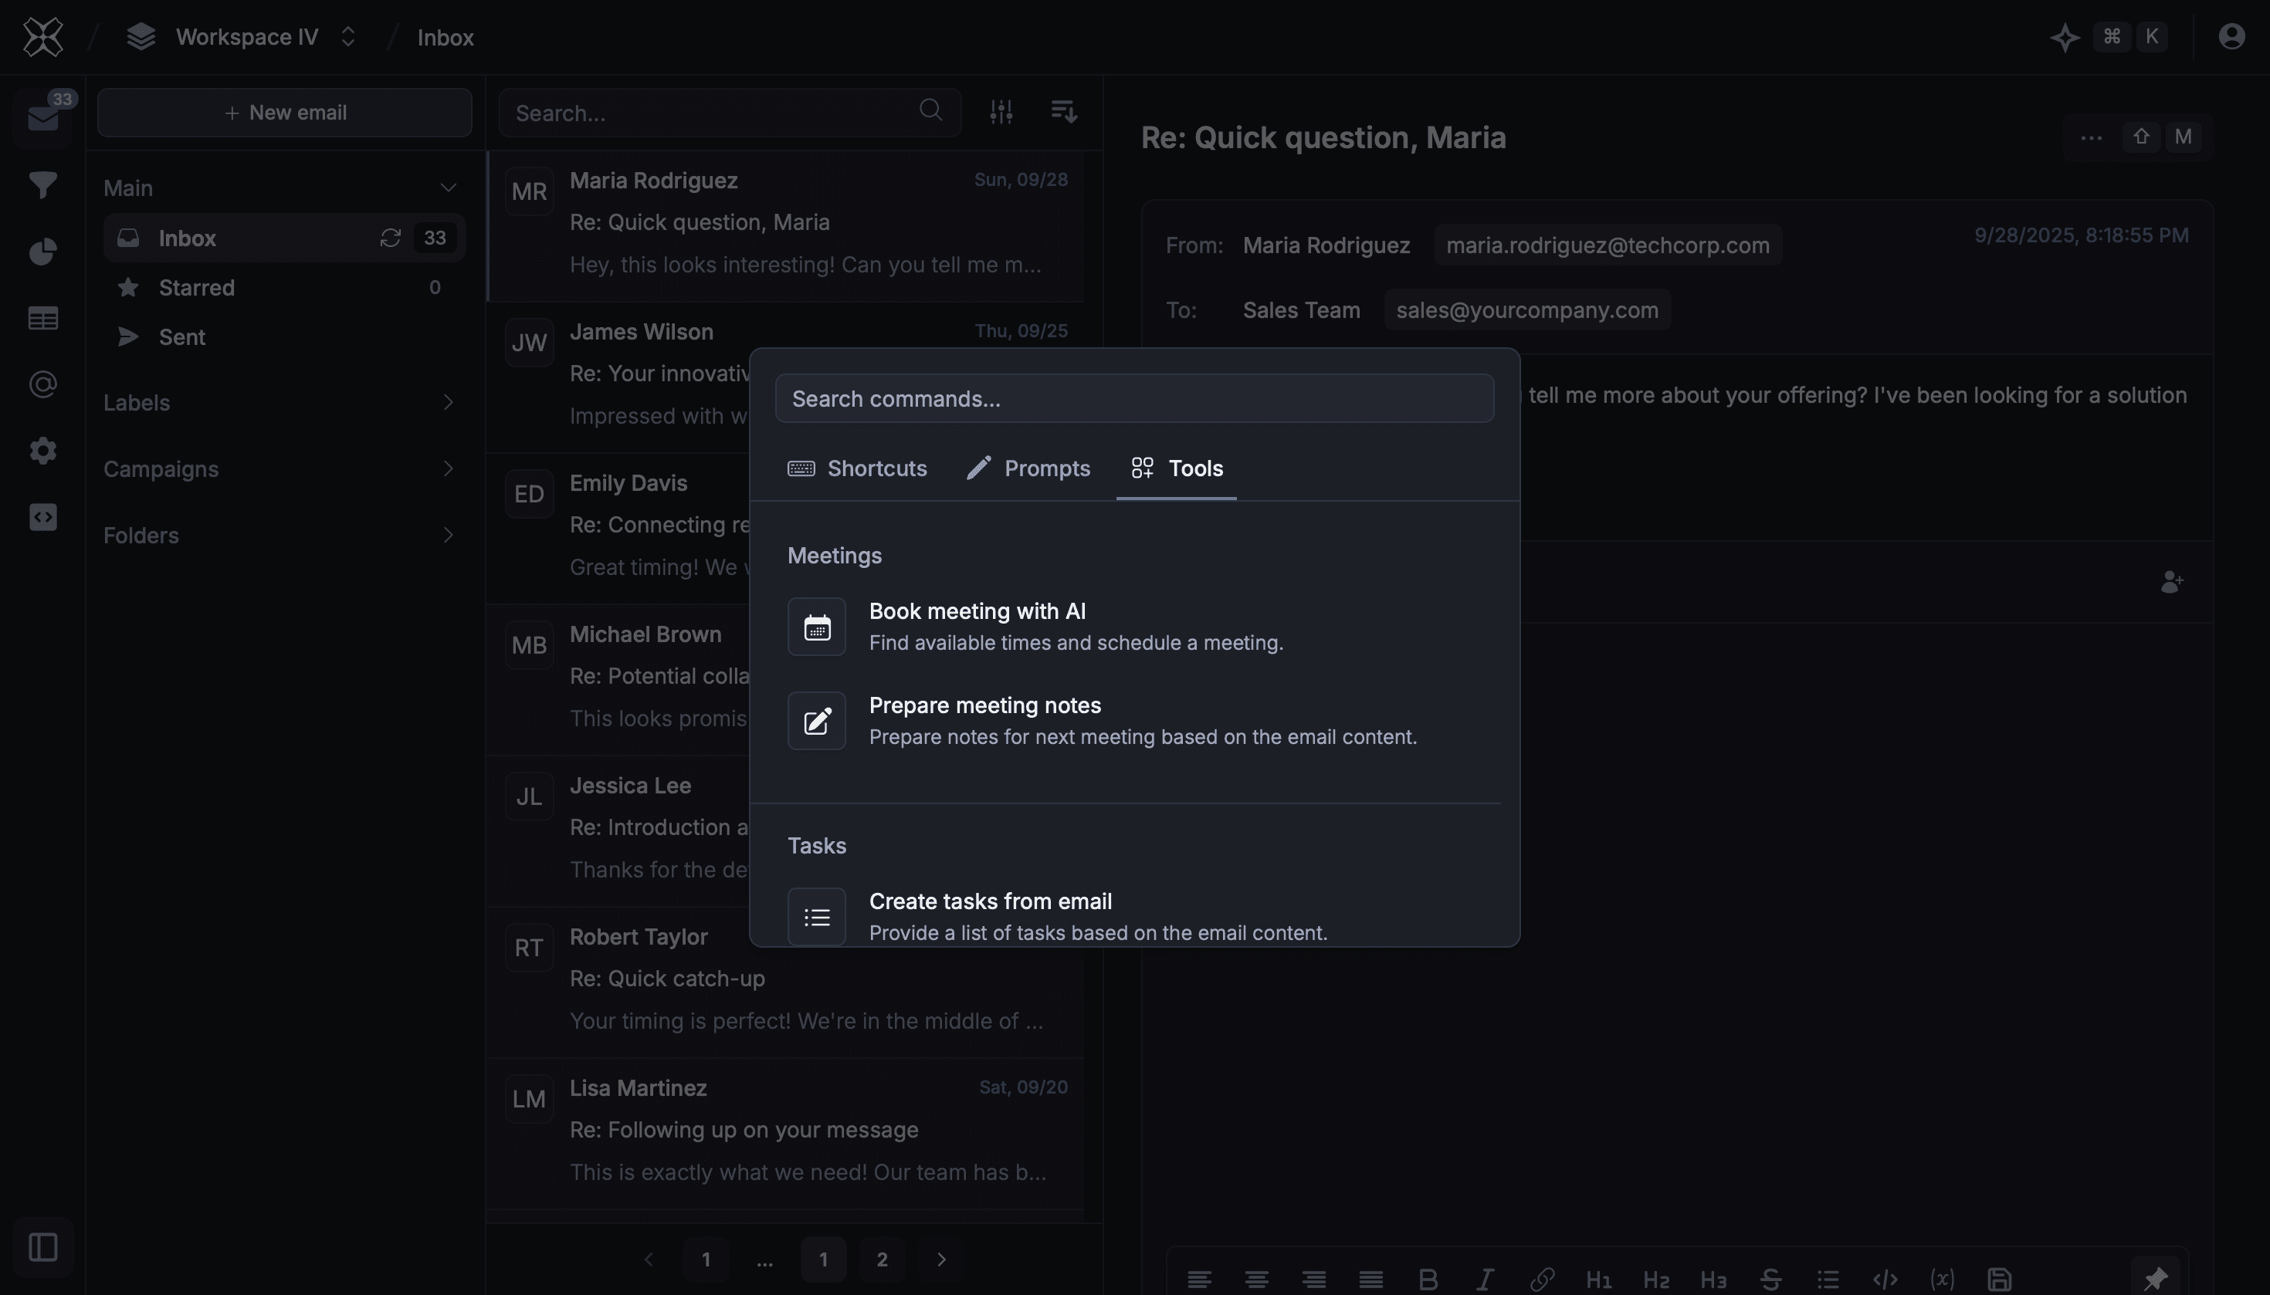Screen dimensions: 2270x1295
Task: Click the sort emails icon next to search
Action: coord(1063,112)
